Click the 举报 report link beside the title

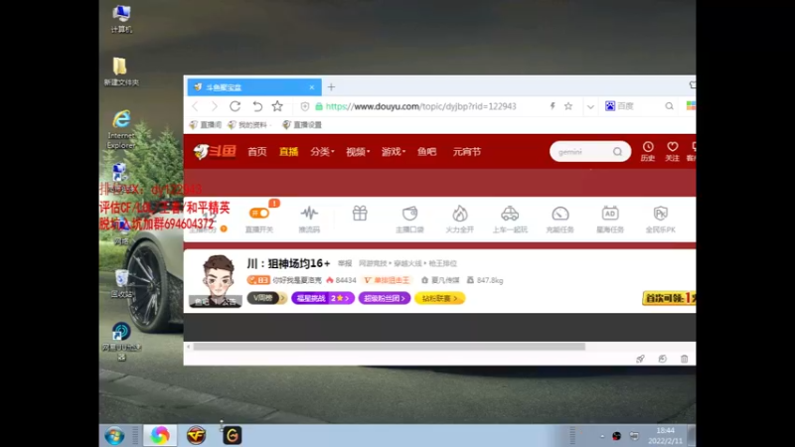(345, 263)
